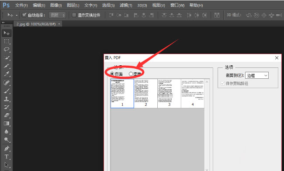Select the Quick Selection tool

7,57
